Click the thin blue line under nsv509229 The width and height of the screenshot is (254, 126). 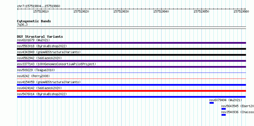pyautogui.click(x=131, y=73)
